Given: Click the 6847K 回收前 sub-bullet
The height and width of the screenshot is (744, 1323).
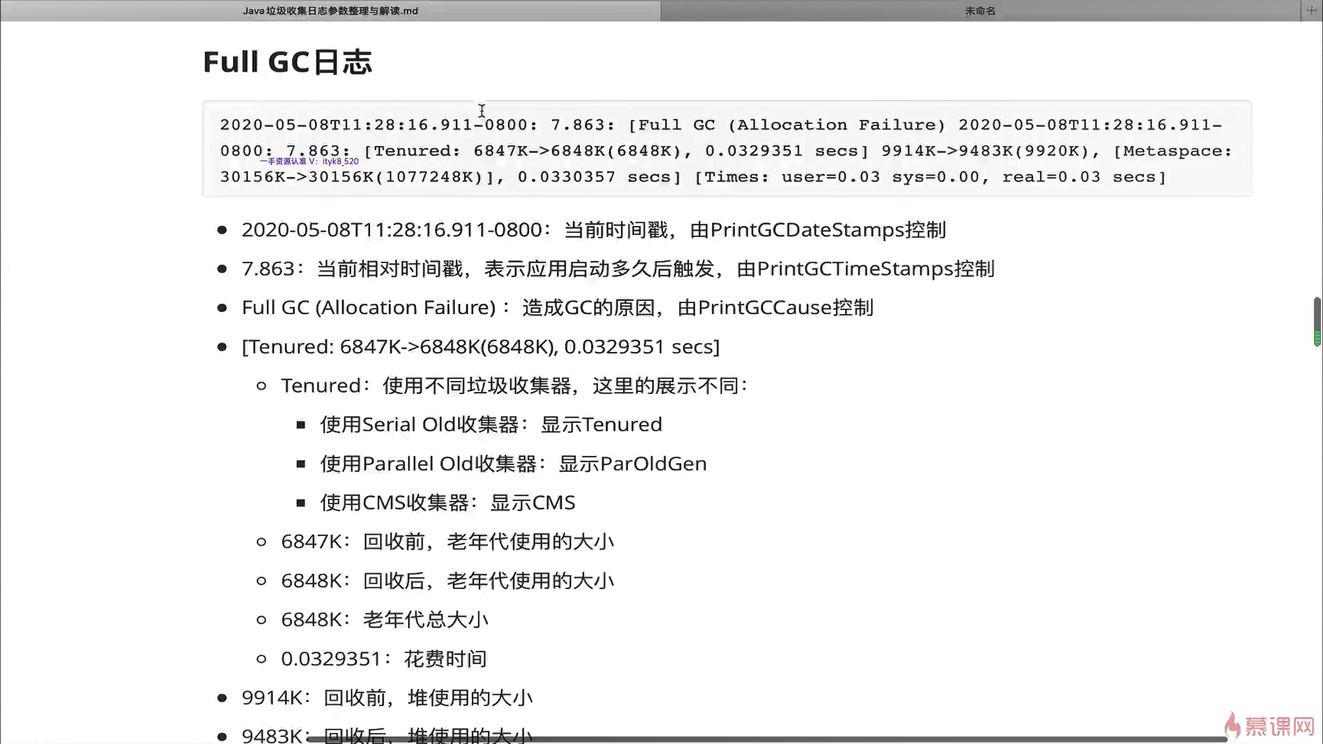Looking at the screenshot, I should click(x=447, y=541).
